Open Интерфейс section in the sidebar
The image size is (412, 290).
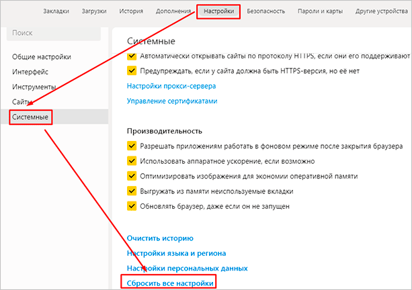tap(30, 72)
